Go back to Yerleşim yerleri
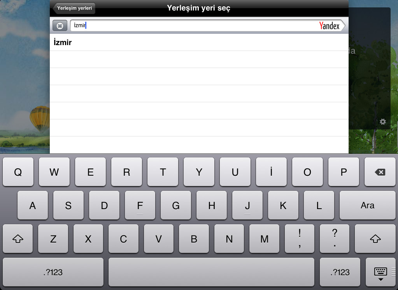 (x=74, y=8)
